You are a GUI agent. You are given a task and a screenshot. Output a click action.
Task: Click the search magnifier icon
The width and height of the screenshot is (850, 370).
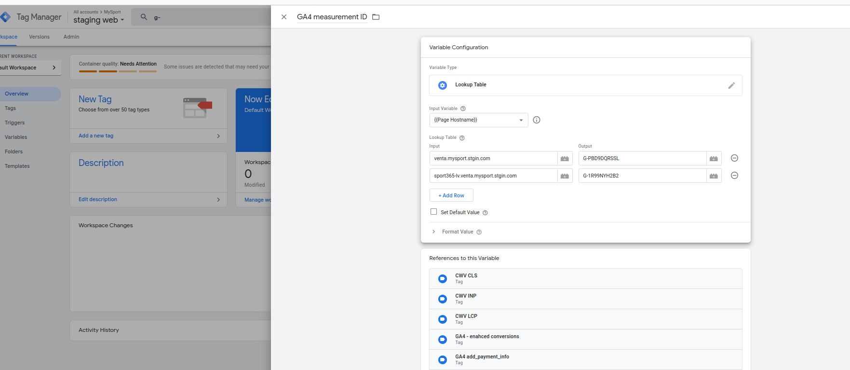[x=144, y=17]
